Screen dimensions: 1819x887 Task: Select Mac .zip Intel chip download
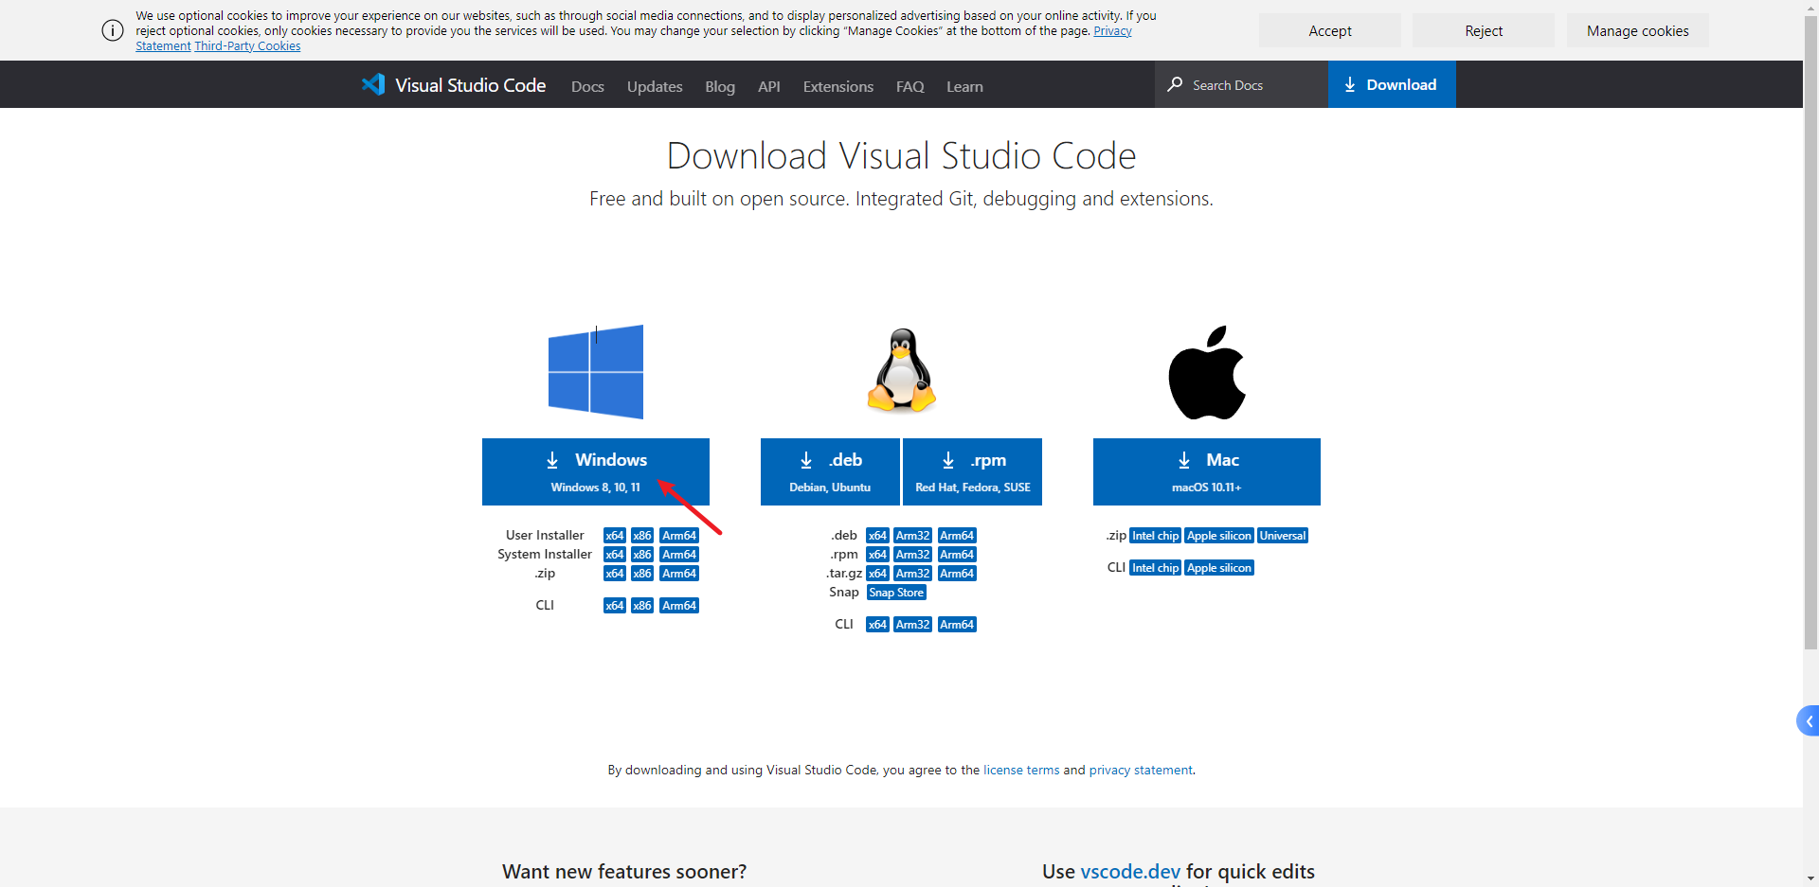click(x=1155, y=536)
